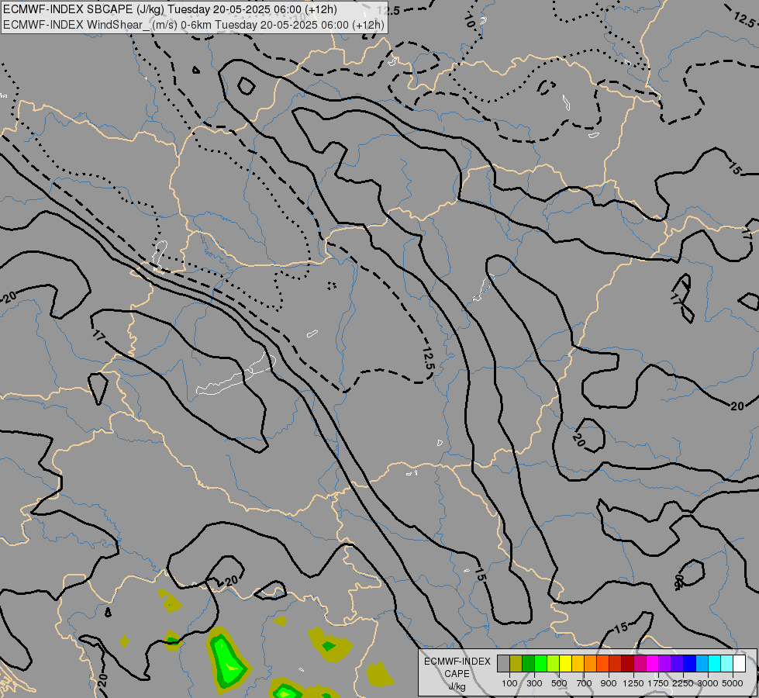
Task: Click the olive swatch above the 100 tick
Action: pos(516,664)
